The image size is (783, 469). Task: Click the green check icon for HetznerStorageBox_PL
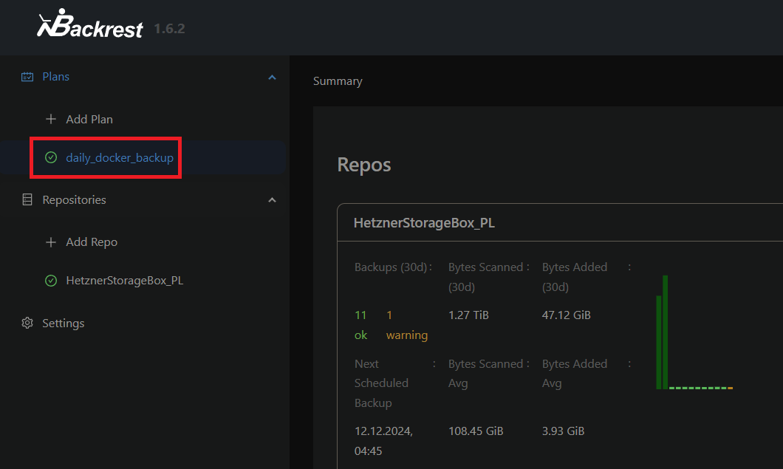click(51, 281)
